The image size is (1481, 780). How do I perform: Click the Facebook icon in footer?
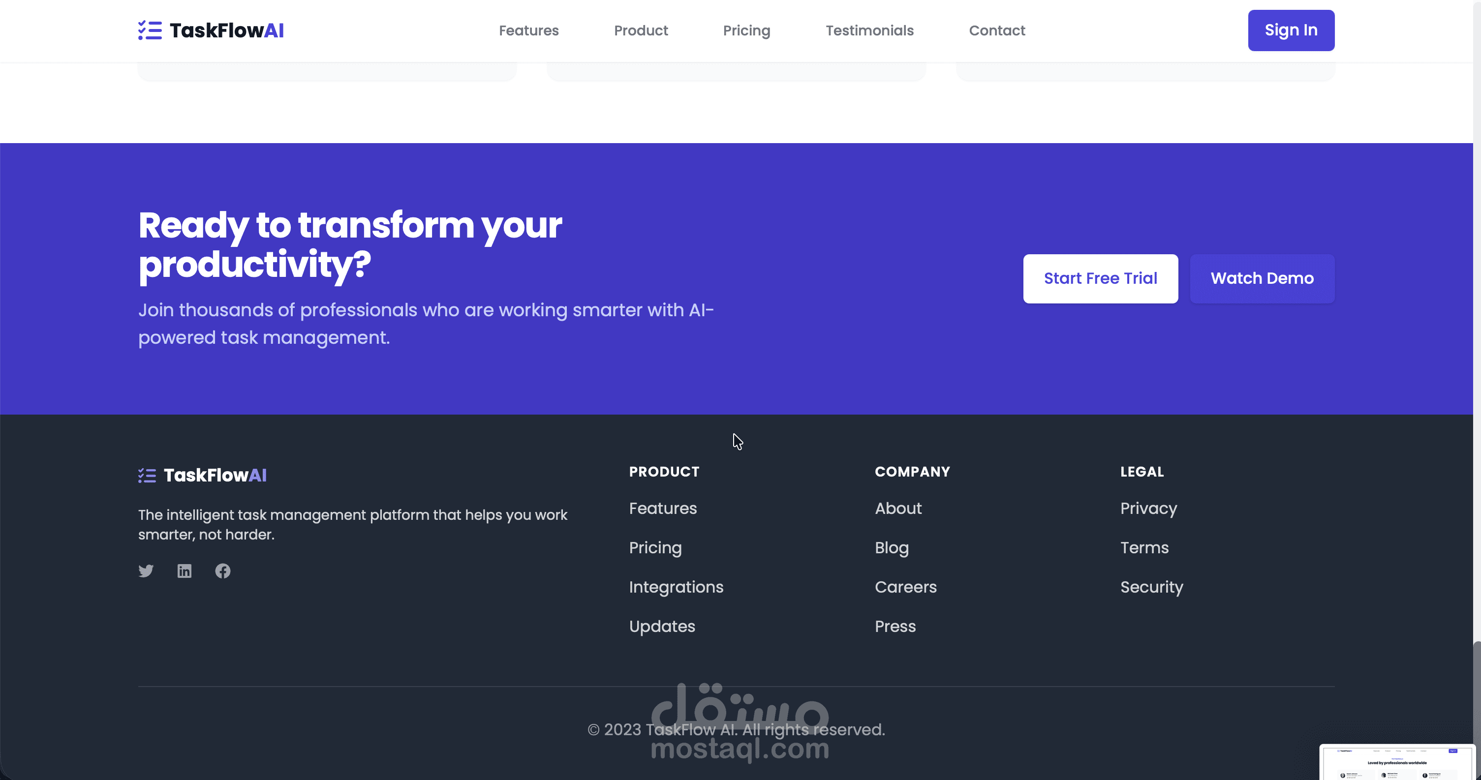coord(222,571)
